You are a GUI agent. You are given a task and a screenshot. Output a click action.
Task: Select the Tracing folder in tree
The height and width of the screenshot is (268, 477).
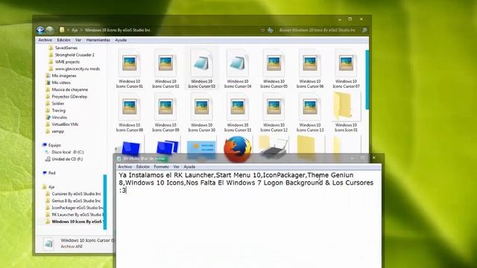click(x=55, y=110)
